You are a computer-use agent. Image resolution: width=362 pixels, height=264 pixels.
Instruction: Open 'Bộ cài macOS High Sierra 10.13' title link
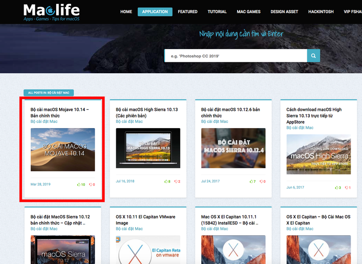click(x=147, y=112)
